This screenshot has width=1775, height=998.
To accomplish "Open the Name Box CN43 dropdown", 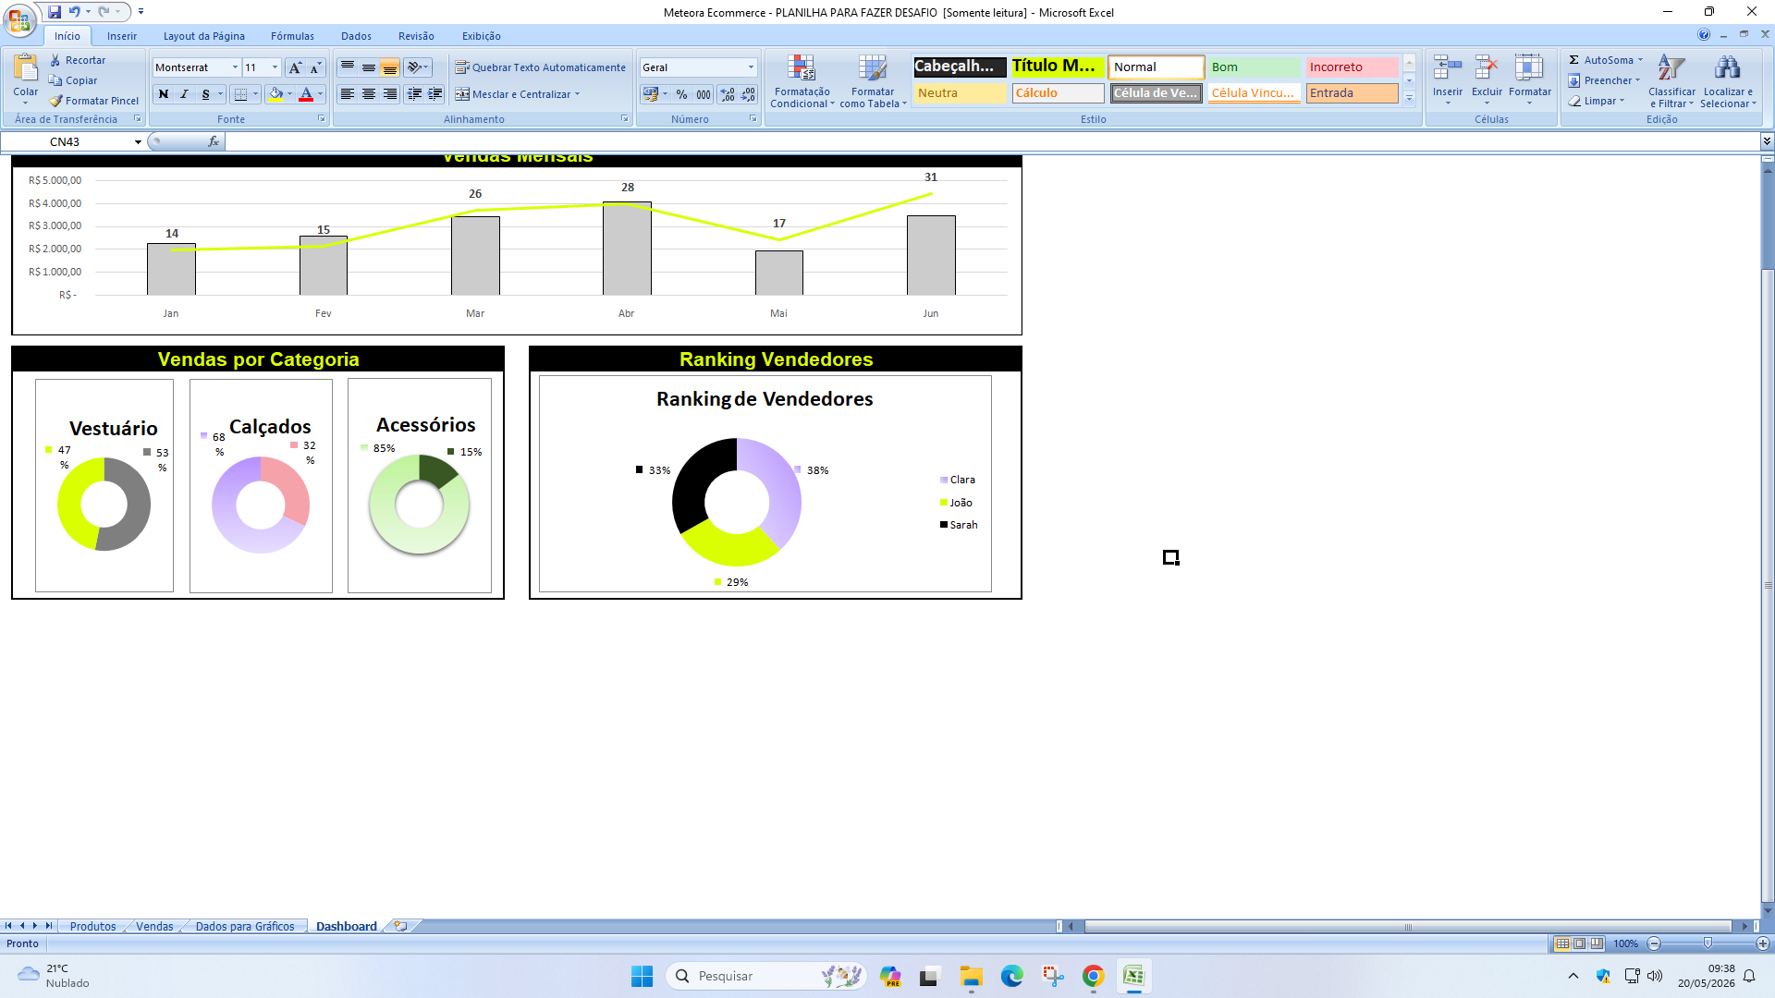I will click(138, 142).
